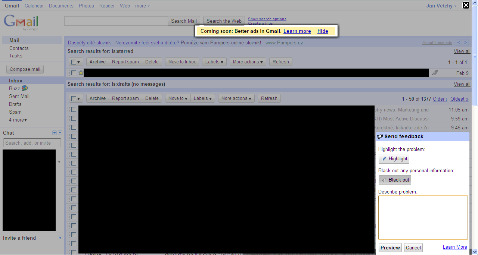Close the feedback overlay with the X icon
478x255 pixels.
point(466,5)
